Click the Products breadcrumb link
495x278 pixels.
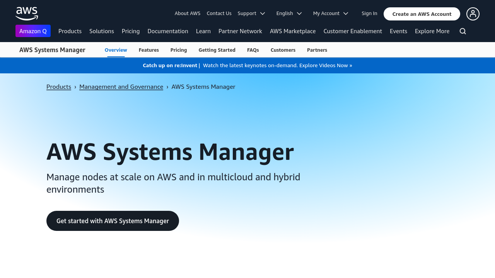pyautogui.click(x=59, y=86)
